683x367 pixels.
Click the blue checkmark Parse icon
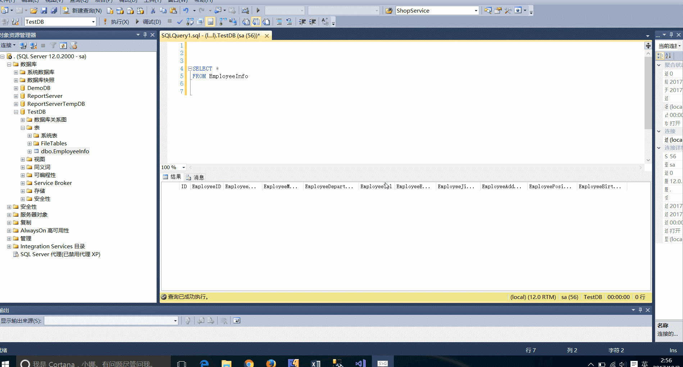[180, 22]
